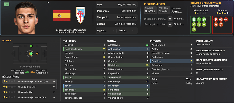Click the orange star icon
Screen dimensions: 234x103
point(216,24)
